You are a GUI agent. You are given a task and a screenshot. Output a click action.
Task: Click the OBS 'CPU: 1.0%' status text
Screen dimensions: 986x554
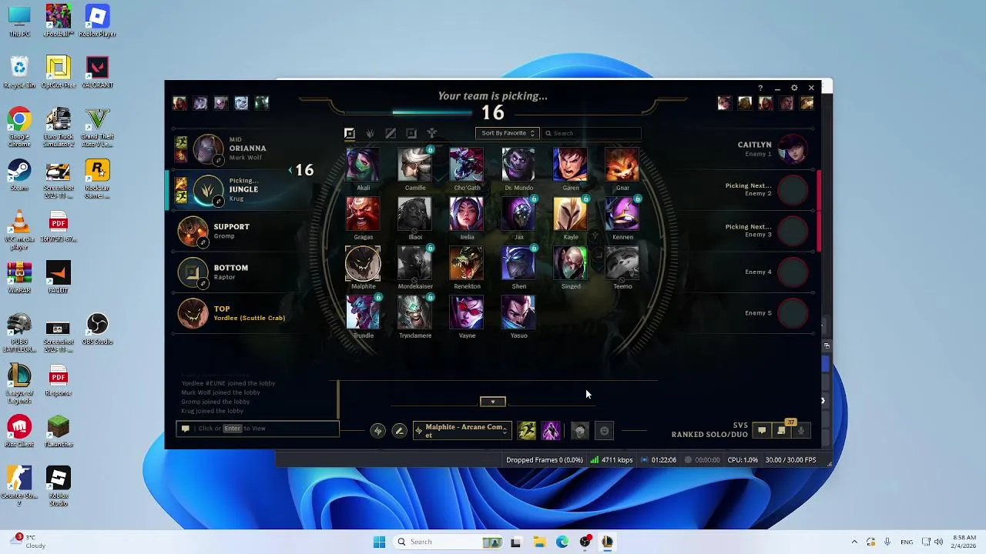(743, 460)
